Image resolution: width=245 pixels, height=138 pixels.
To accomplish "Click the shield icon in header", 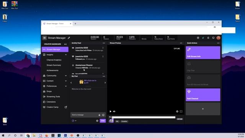I will [213, 38].
